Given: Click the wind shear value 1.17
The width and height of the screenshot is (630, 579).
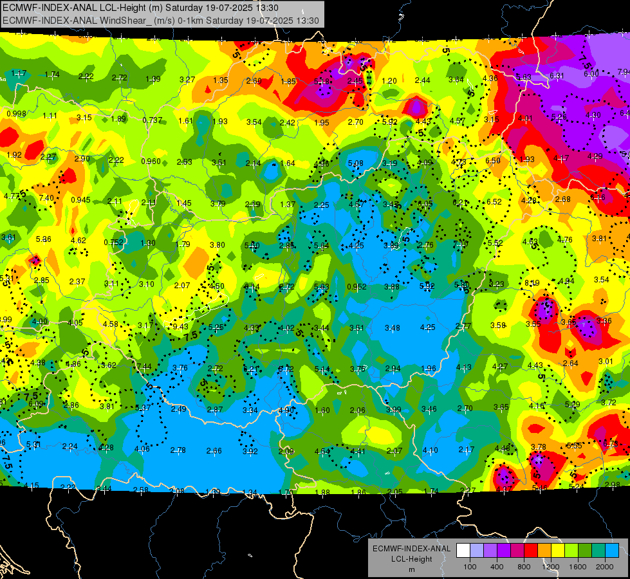Looking at the screenshot, I should click(x=19, y=73).
